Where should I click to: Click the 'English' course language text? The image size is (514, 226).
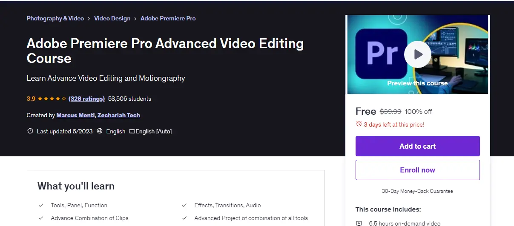(x=116, y=131)
